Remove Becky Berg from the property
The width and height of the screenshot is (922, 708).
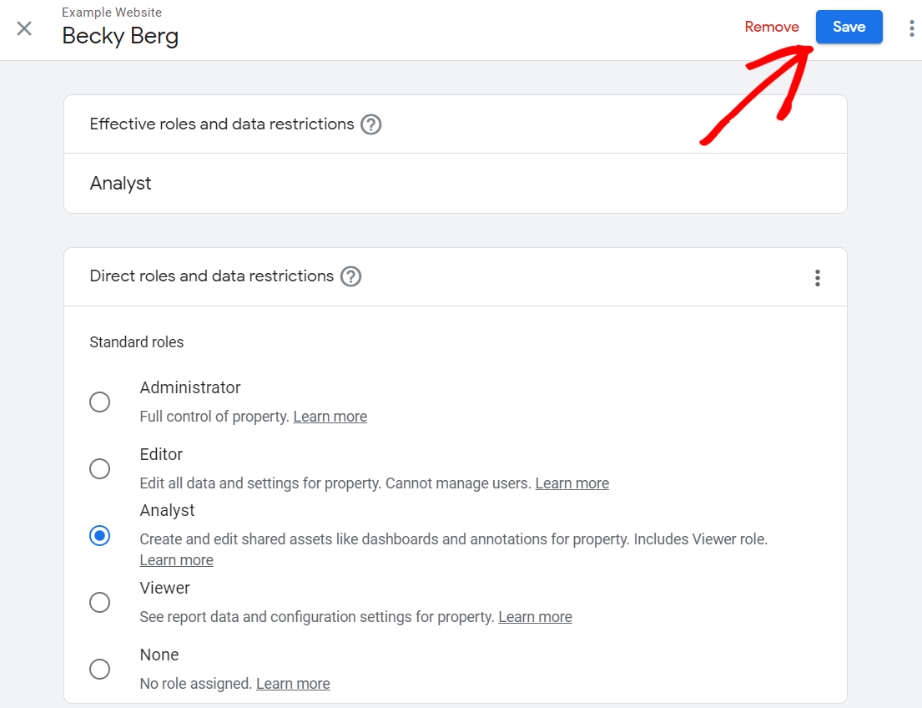(771, 26)
